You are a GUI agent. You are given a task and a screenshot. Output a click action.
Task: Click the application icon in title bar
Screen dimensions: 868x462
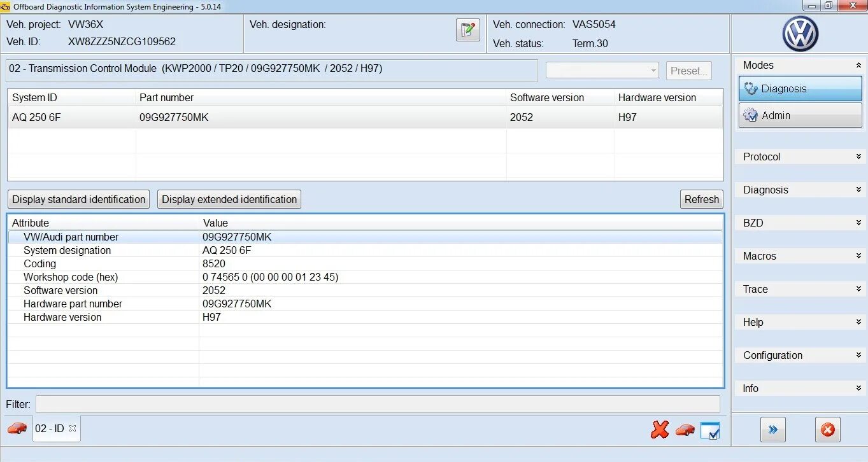point(5,6)
